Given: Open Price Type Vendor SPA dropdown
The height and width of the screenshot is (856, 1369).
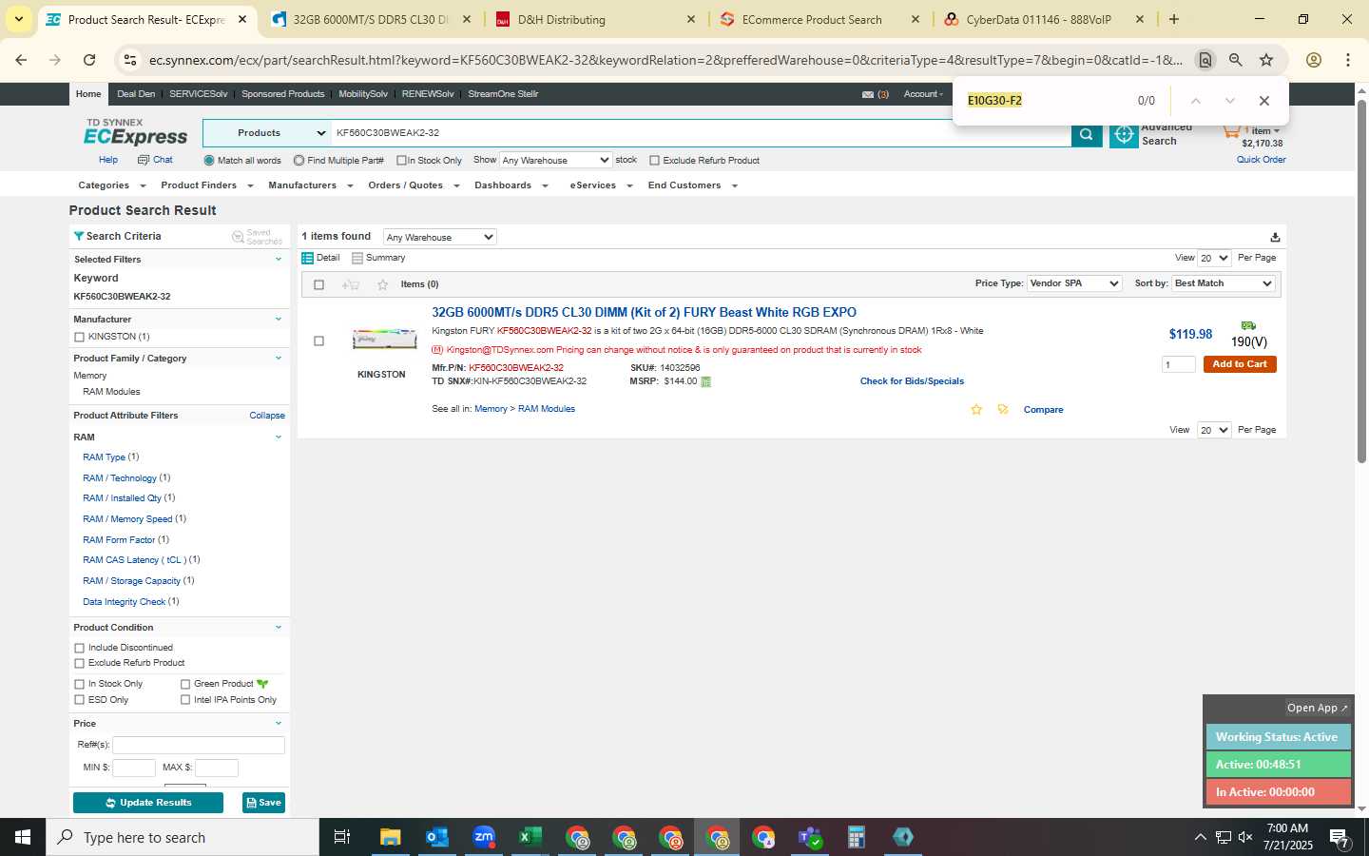Looking at the screenshot, I should pyautogui.click(x=1074, y=283).
